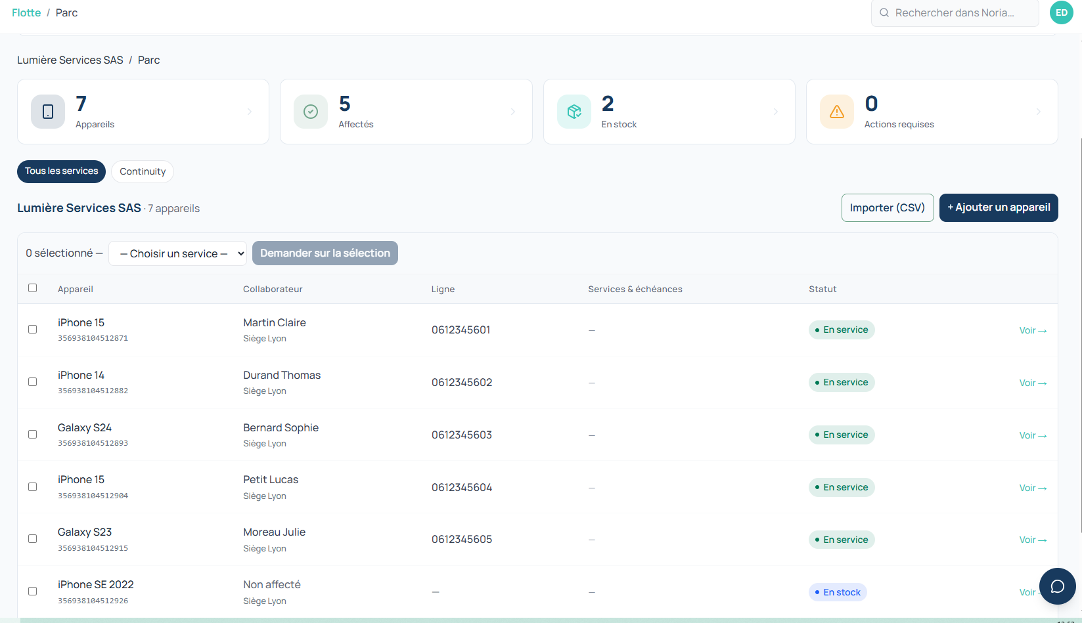Select the Galaxy S24 row checkbox

coord(32,435)
